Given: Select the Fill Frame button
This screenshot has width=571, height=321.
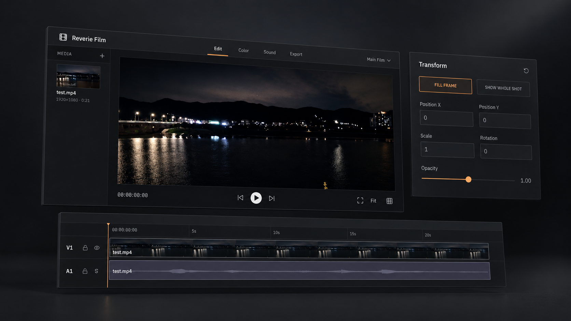Looking at the screenshot, I should click(x=445, y=85).
